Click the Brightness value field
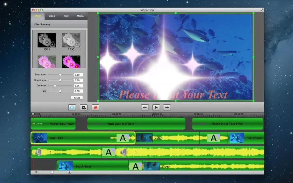 pos(78,80)
